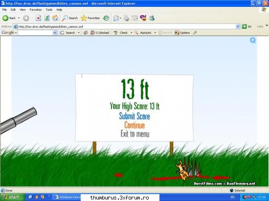
Task: Click the Done status bar text
Action: pos(9,190)
